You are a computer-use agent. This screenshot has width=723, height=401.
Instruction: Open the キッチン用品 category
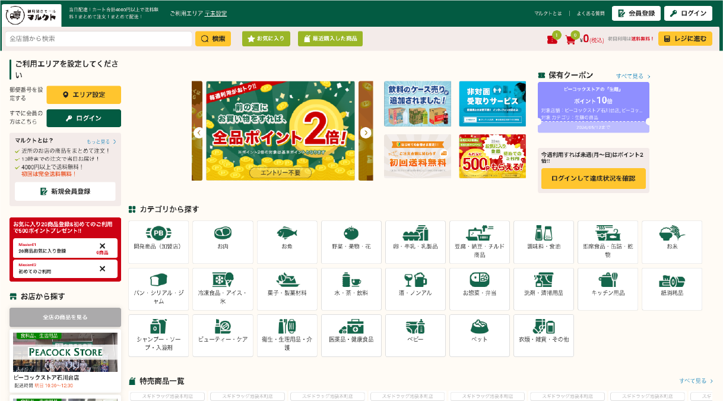click(x=608, y=289)
